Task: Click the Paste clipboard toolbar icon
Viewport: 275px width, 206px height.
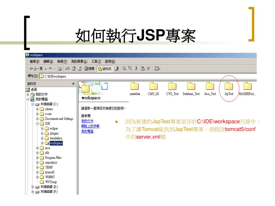Action: (142, 68)
